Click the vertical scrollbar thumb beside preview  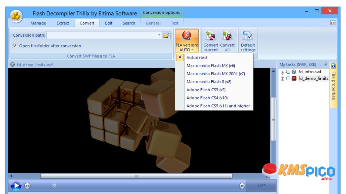tap(273, 119)
